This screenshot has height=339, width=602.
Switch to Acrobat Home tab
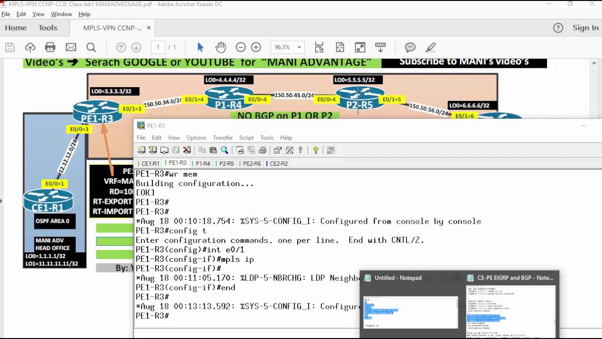point(16,28)
